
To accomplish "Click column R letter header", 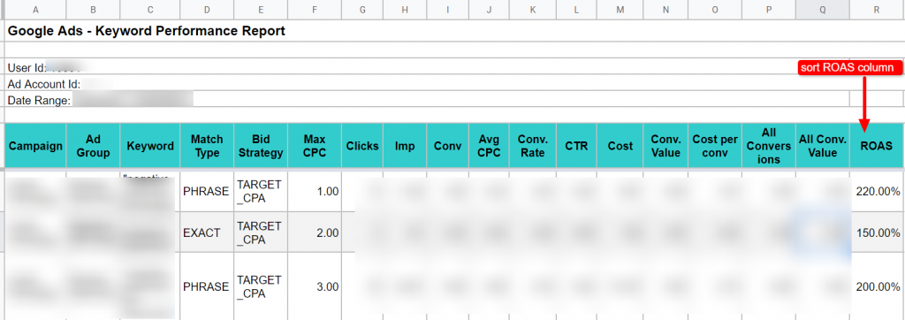I will (877, 10).
